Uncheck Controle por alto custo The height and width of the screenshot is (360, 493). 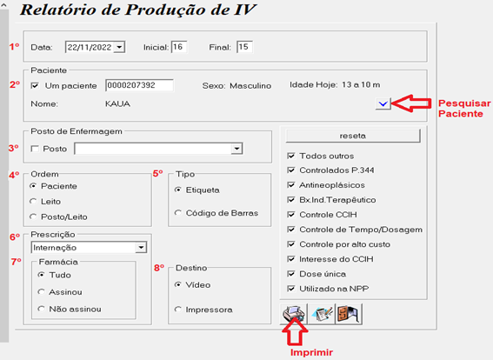pyautogui.click(x=291, y=244)
